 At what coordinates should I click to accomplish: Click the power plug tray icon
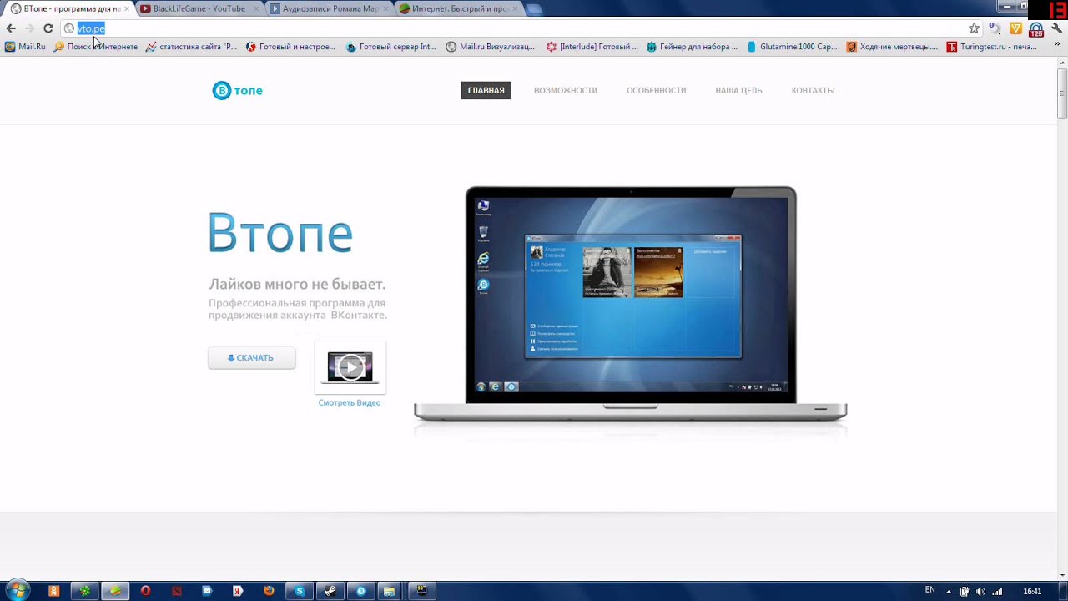pos(965,592)
